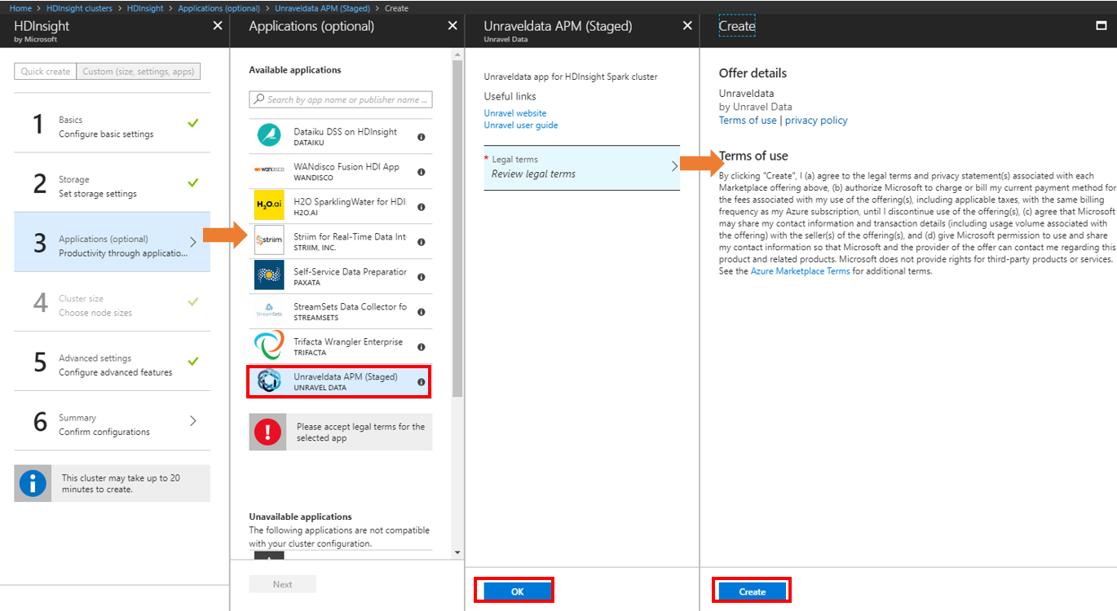The height and width of the screenshot is (611, 1117).
Task: Select WANdisco Fusion HDI App
Action: point(340,171)
